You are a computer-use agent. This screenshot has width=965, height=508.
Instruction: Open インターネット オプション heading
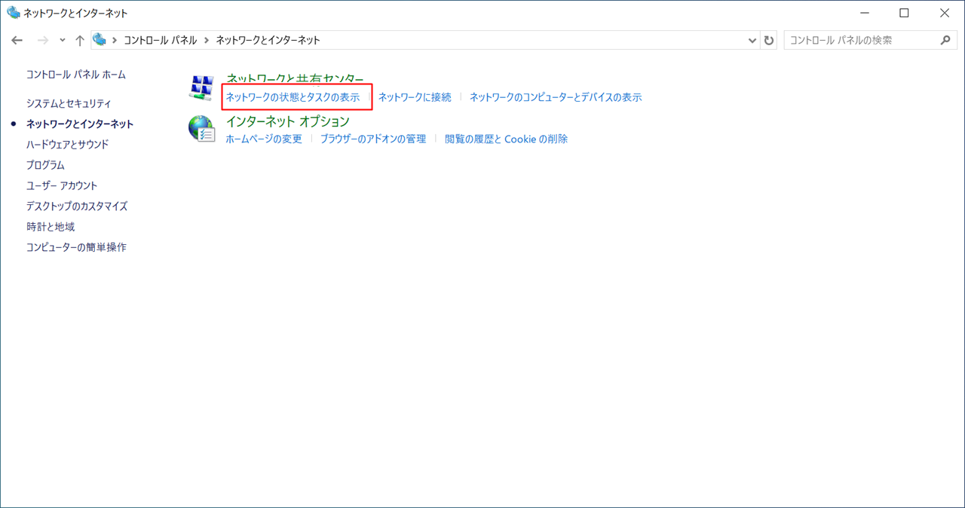(x=288, y=121)
